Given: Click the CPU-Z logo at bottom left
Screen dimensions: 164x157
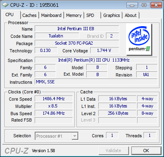Looking at the screenshot, I should point(17,151).
